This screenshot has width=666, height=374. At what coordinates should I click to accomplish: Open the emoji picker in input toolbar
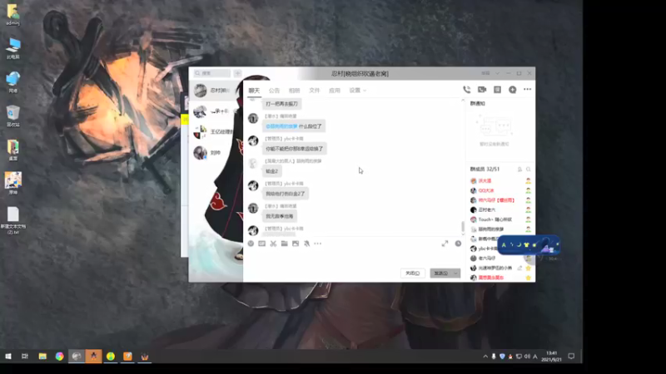click(251, 244)
